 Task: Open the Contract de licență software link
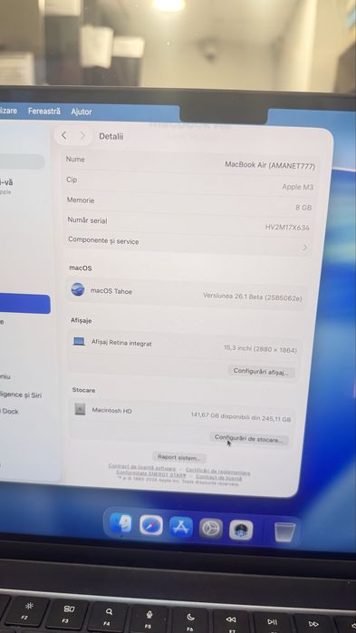click(x=142, y=467)
